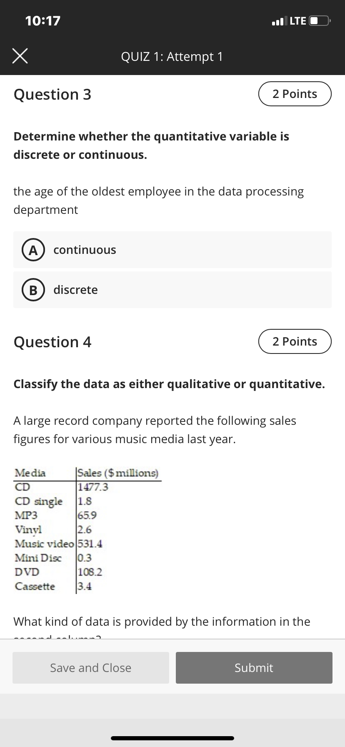Image resolution: width=345 pixels, height=747 pixels.
Task: Tap the Sales ($millions) column header
Action: pyautogui.click(x=118, y=473)
